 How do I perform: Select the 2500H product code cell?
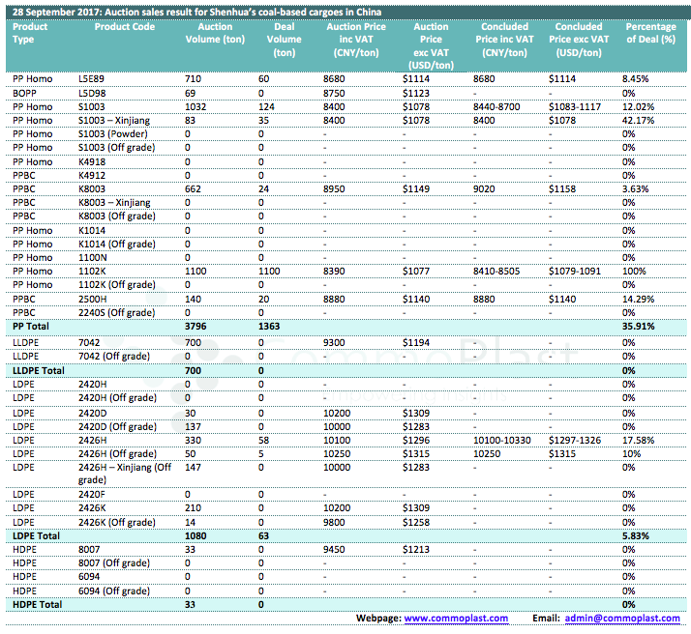click(93, 299)
